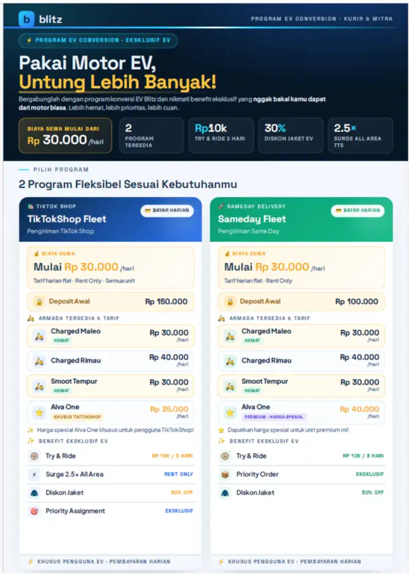Click the target icon beside Priority Assignment
This screenshot has height=574, width=409.
coord(34,511)
